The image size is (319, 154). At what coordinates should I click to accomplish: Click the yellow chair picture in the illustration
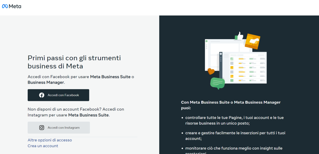(x=252, y=41)
